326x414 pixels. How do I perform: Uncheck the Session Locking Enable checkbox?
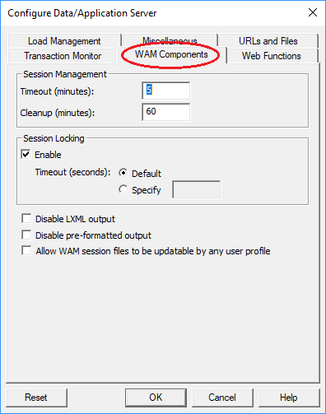26,155
